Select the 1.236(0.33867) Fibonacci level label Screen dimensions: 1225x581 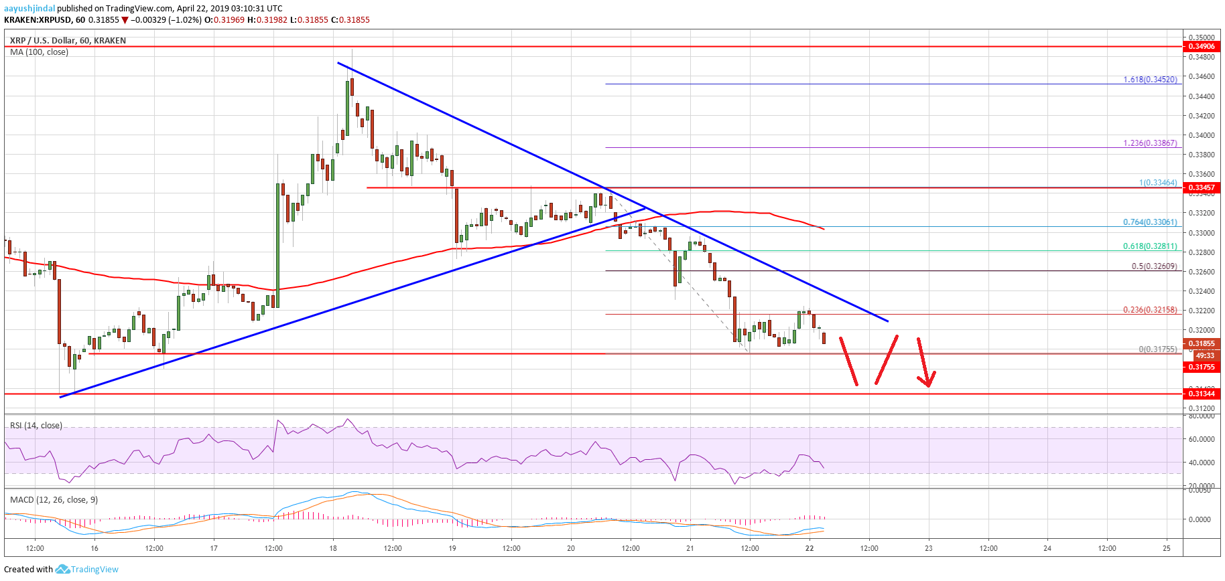point(1150,143)
